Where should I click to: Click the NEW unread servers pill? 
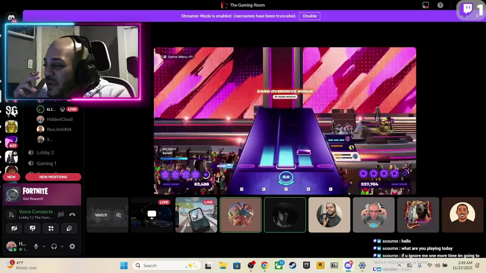click(x=11, y=177)
